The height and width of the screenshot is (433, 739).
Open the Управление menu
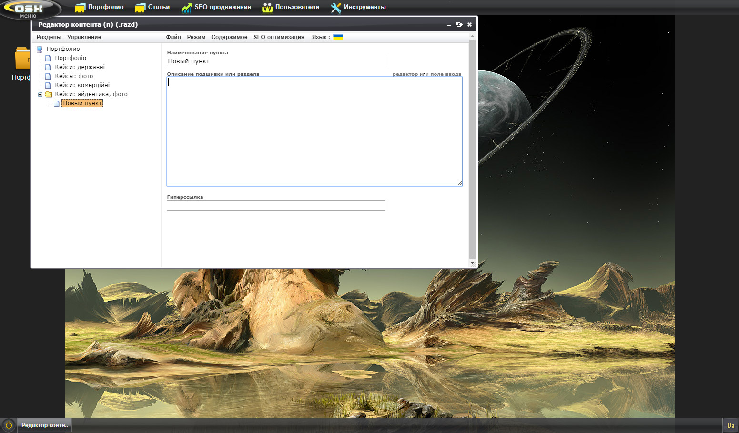pyautogui.click(x=84, y=37)
